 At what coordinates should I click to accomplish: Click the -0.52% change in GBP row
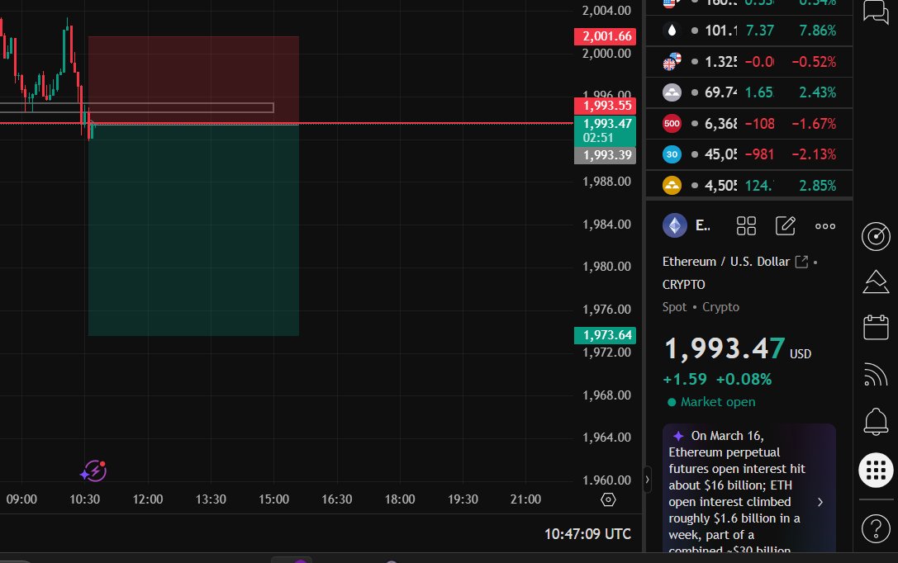[x=814, y=61]
